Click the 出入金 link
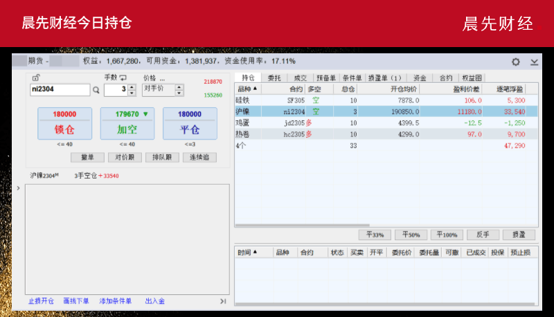Screen dimensions: 554x317 [x=154, y=301]
